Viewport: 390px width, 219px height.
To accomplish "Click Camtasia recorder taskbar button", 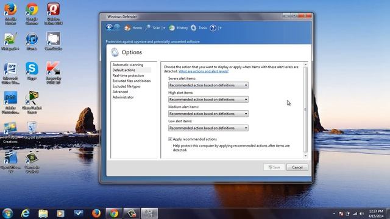I will 132,214.
